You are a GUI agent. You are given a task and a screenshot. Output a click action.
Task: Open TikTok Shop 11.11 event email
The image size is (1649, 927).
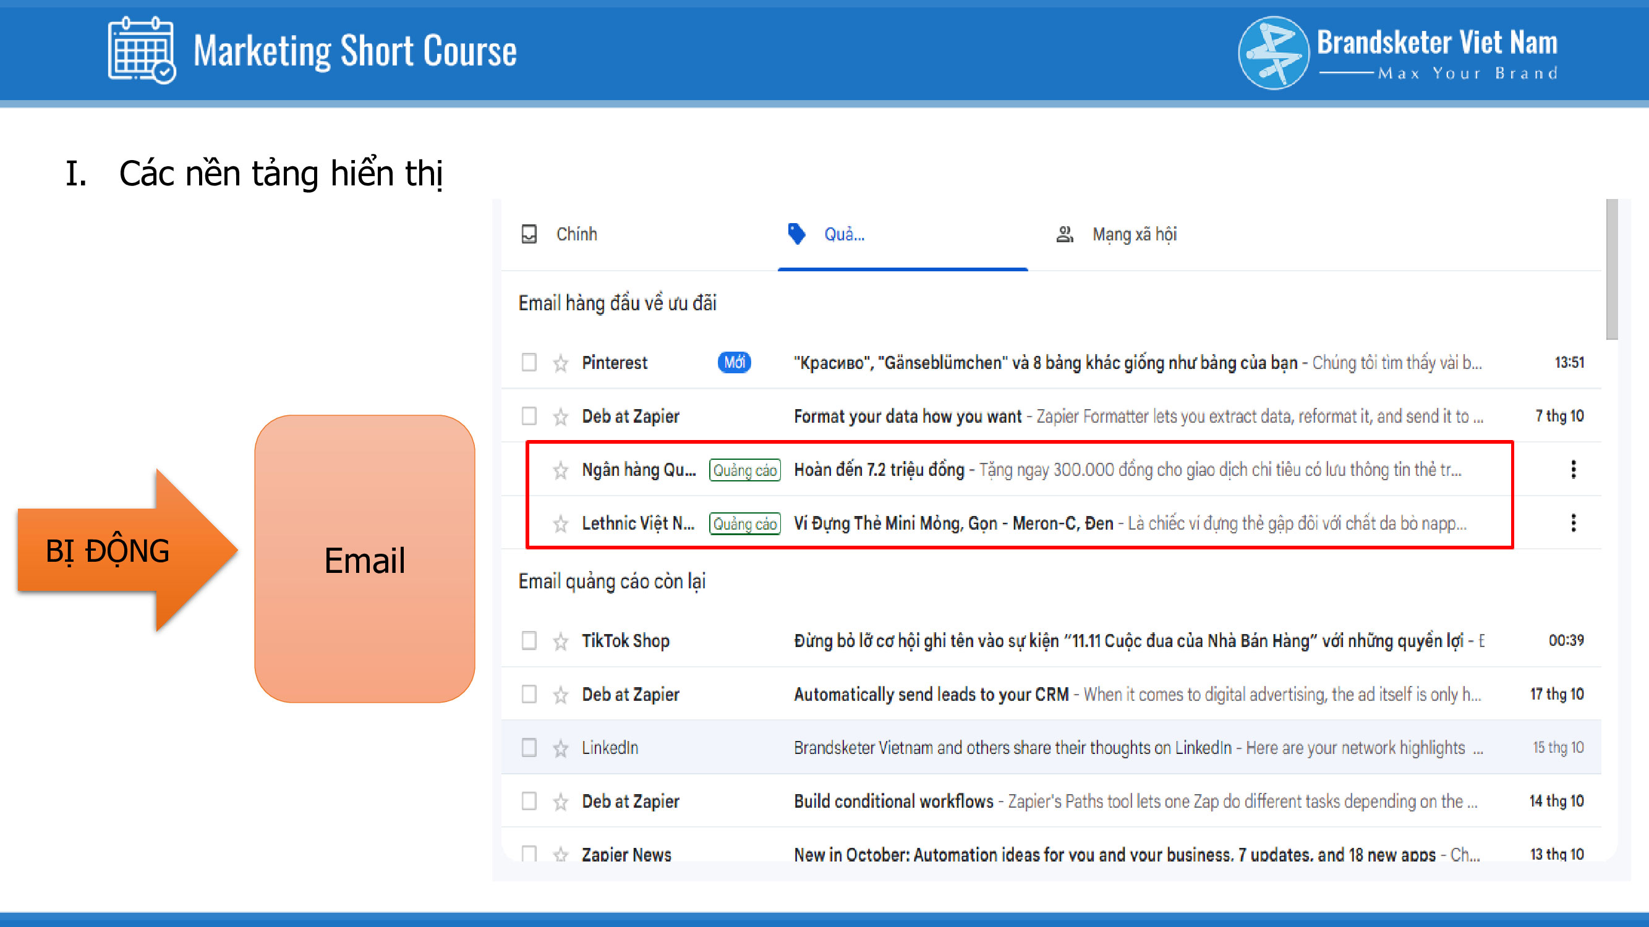(x=1128, y=641)
